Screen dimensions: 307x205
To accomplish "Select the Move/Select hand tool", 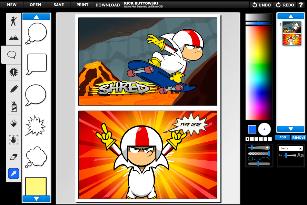I will click(13, 139).
